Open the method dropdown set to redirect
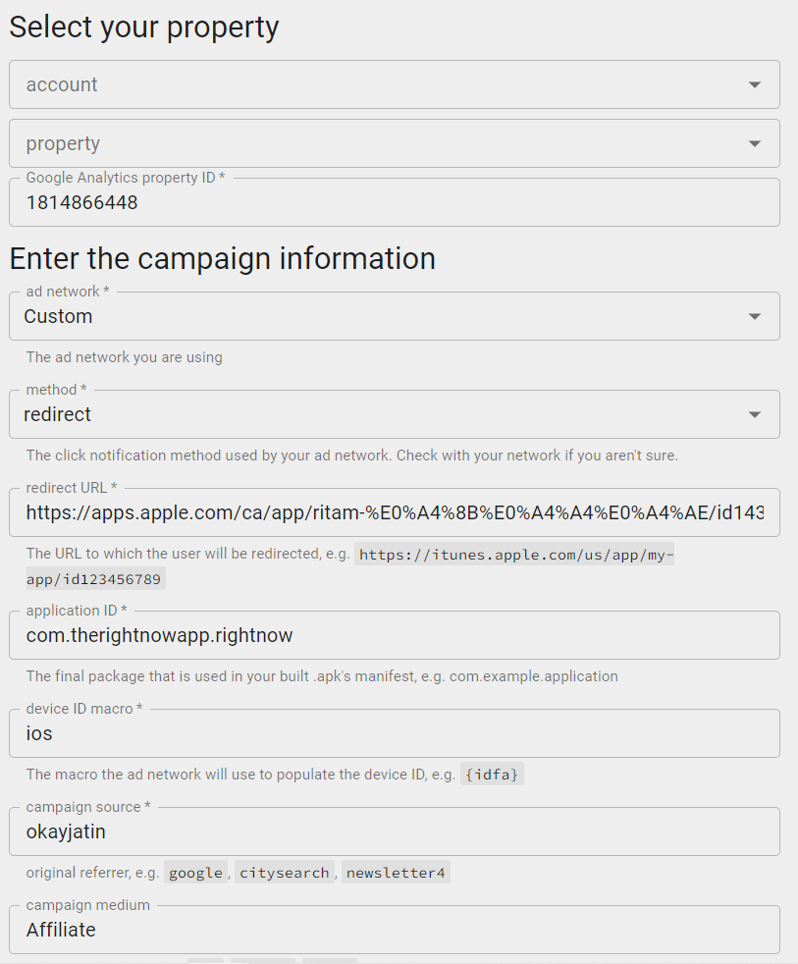The width and height of the screenshot is (798, 964). click(x=754, y=415)
